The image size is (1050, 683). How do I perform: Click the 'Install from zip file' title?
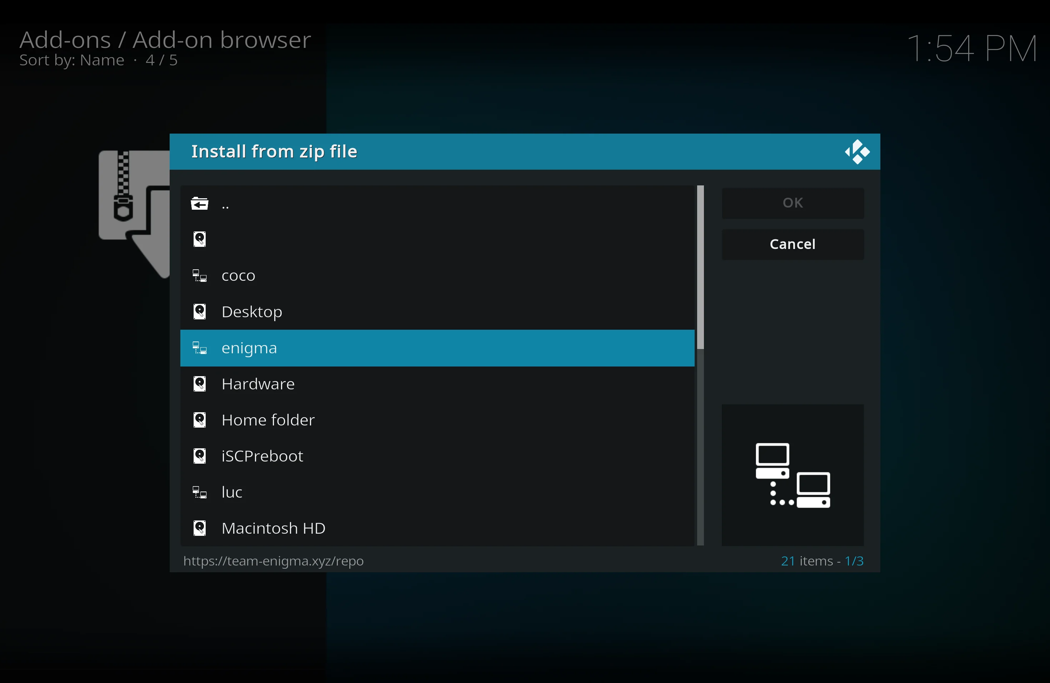274,151
